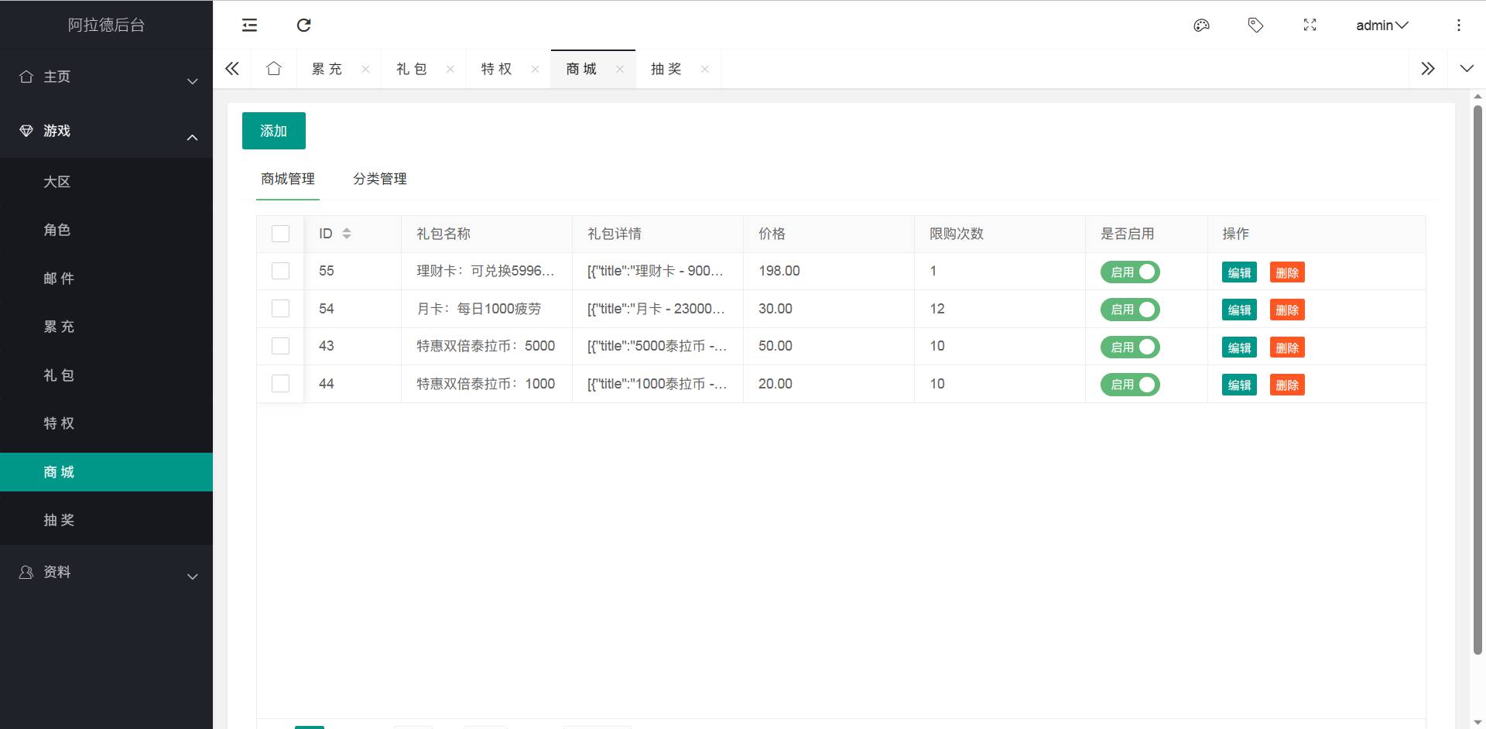This screenshot has height=729, width=1486.
Task: Click 编辑 for the ID 44 row
Action: [1239, 385]
